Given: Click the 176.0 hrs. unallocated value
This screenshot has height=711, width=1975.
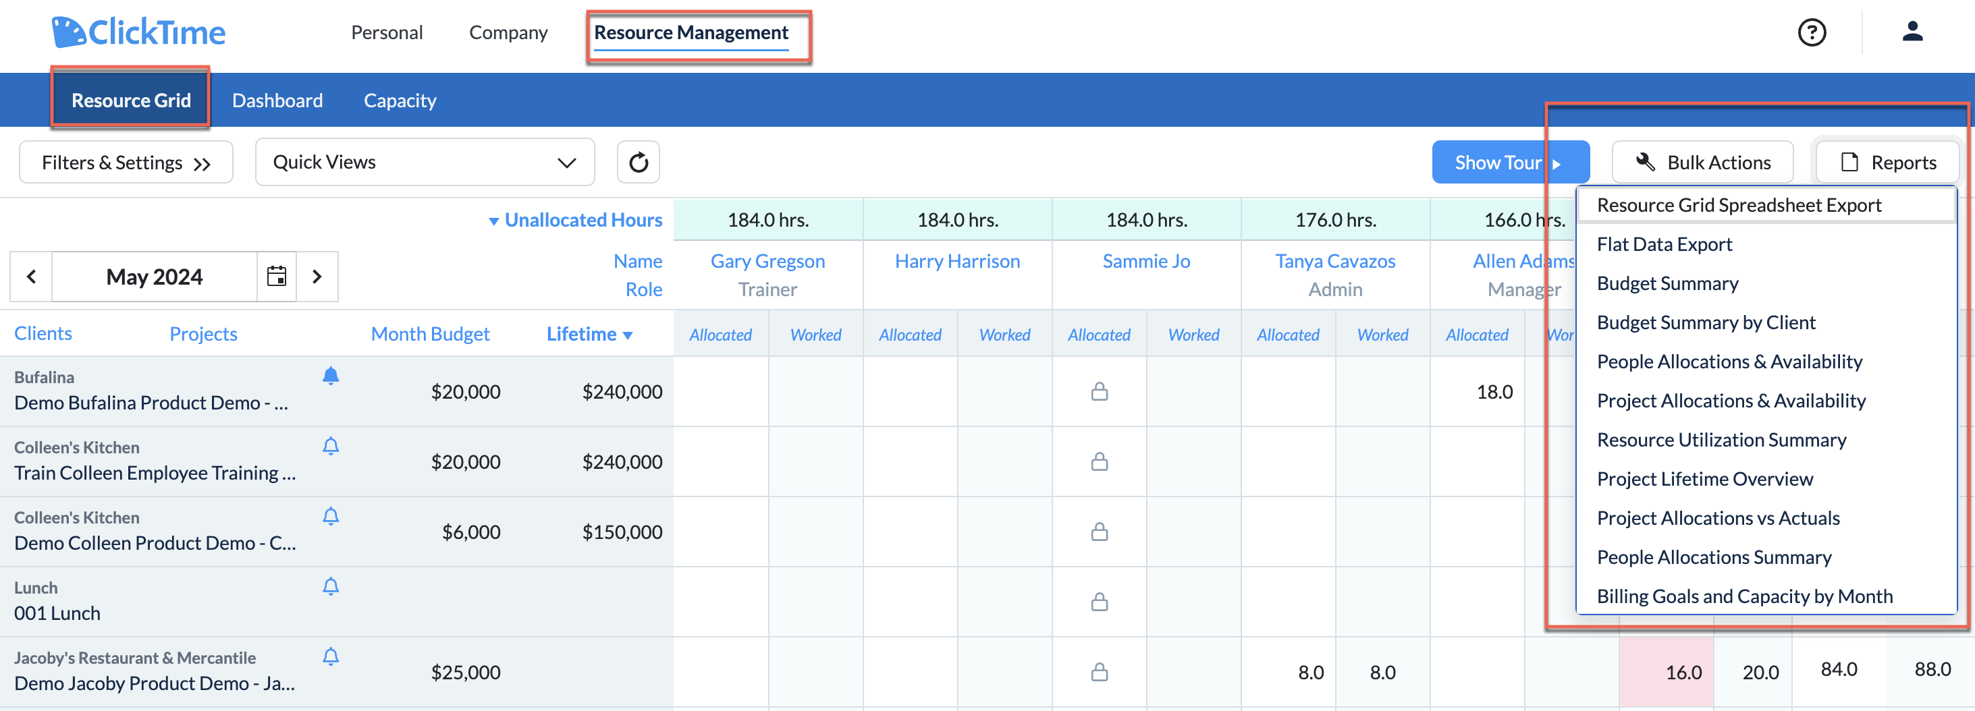Looking at the screenshot, I should click(x=1335, y=220).
